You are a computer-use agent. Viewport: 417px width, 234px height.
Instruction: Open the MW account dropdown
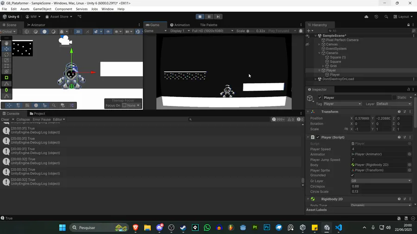tap(33, 17)
